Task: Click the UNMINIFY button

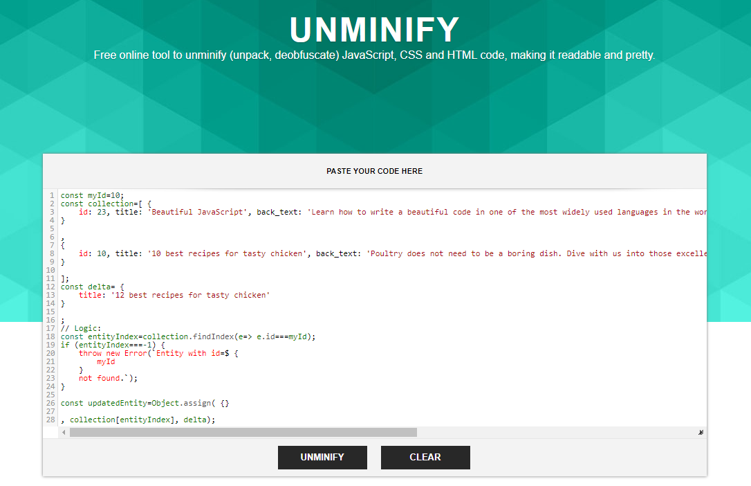Action: (322, 457)
